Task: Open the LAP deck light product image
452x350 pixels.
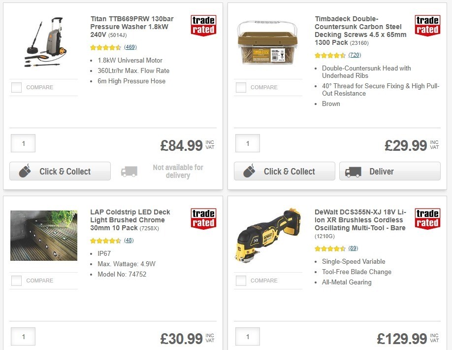Action: click(43, 236)
